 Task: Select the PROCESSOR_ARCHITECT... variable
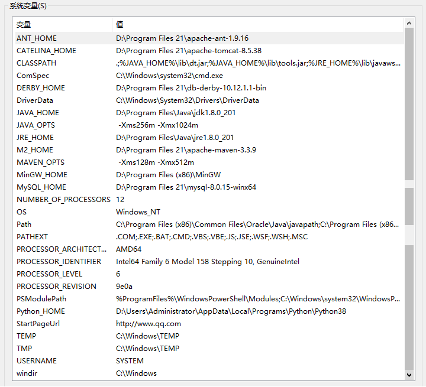click(209, 249)
